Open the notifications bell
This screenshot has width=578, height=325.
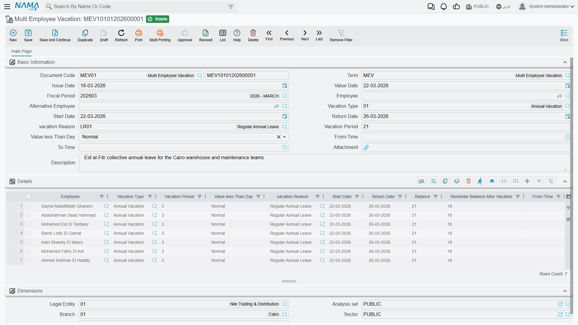coord(443,7)
